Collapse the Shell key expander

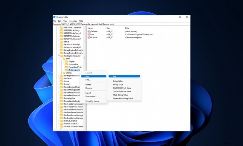click(61, 59)
